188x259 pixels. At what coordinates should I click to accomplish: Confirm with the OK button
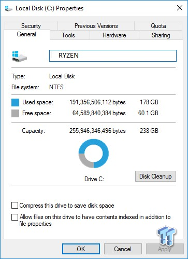click(81, 249)
